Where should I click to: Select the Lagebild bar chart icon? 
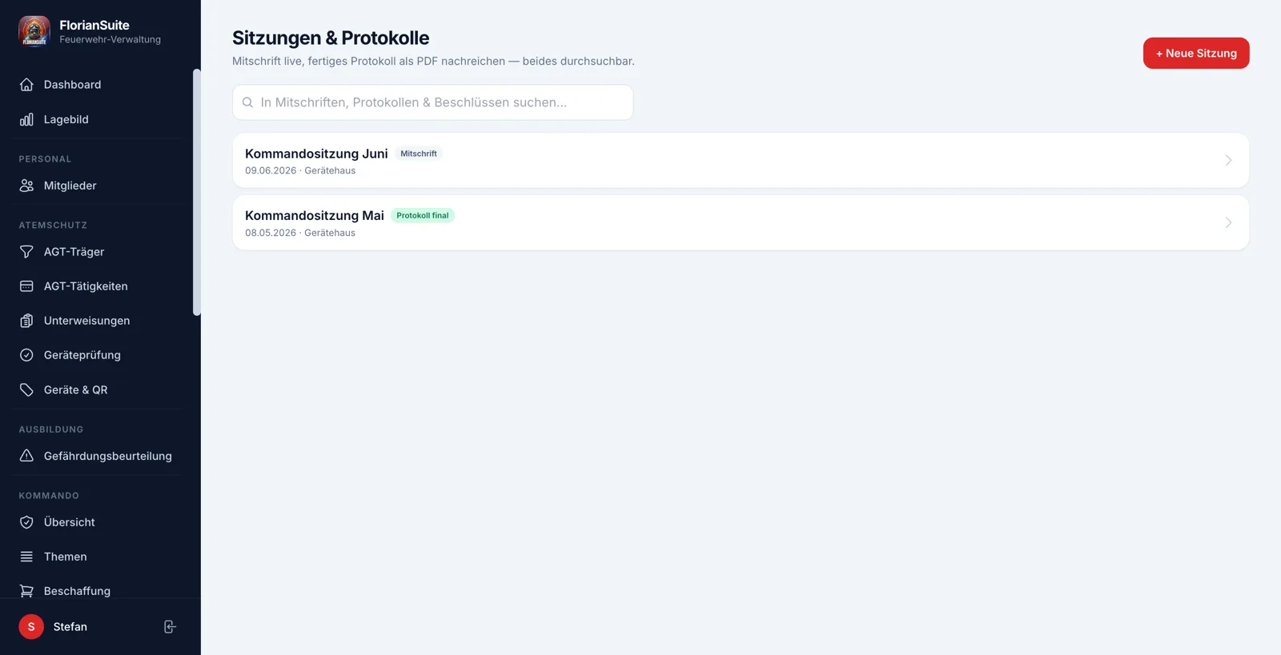pos(26,119)
